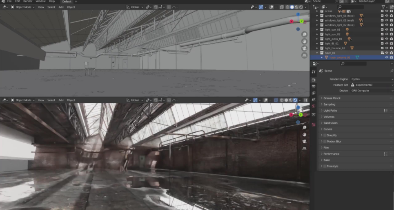
Task: Click Add in the top viewport header
Action: click(x=61, y=7)
